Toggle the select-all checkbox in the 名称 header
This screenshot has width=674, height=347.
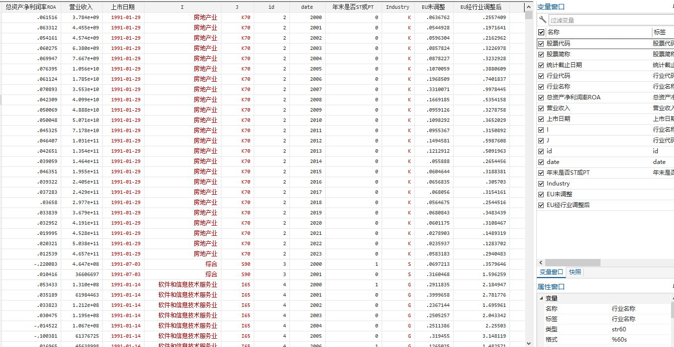pyautogui.click(x=541, y=32)
